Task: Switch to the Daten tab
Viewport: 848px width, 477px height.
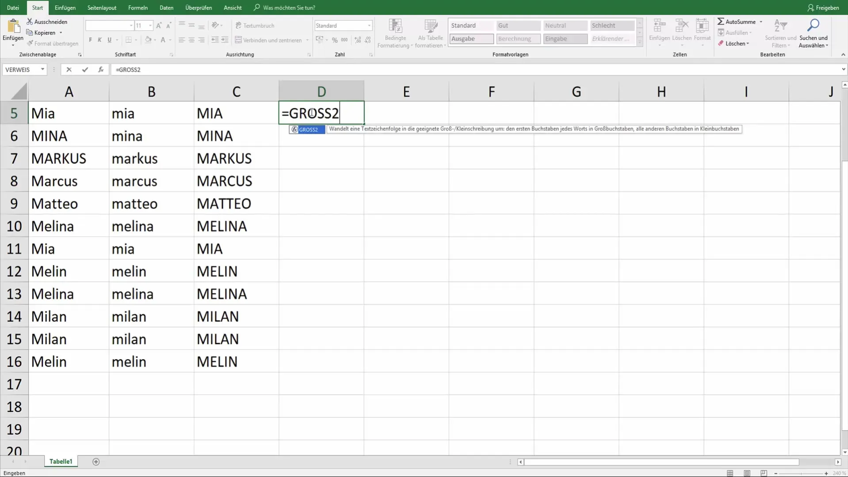Action: (166, 8)
